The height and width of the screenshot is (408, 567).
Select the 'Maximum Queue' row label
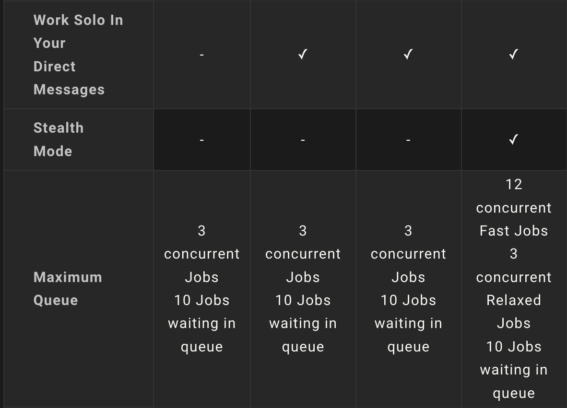click(x=68, y=289)
